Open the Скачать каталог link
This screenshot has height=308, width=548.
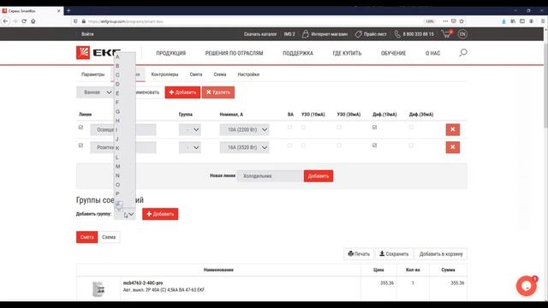pos(260,34)
